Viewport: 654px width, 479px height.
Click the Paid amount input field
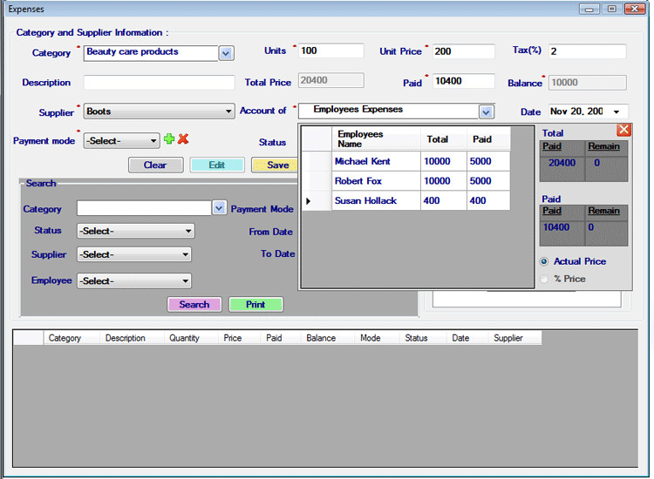click(x=463, y=81)
